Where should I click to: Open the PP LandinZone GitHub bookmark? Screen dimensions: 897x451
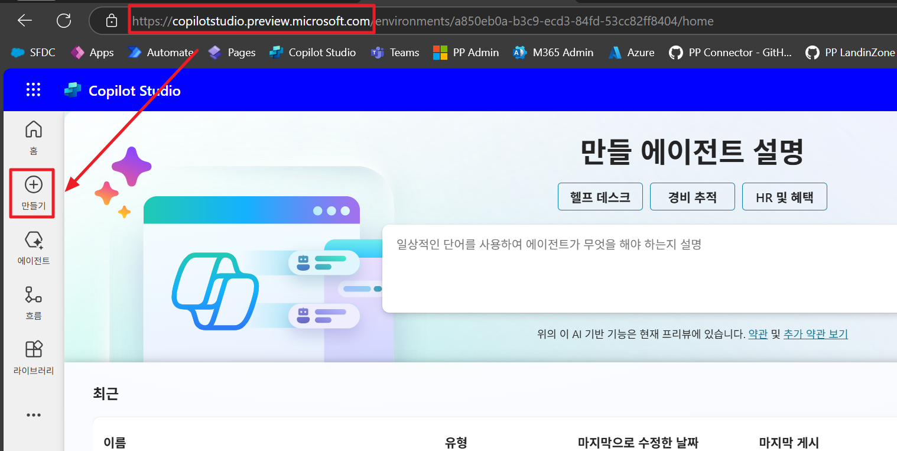click(850, 53)
